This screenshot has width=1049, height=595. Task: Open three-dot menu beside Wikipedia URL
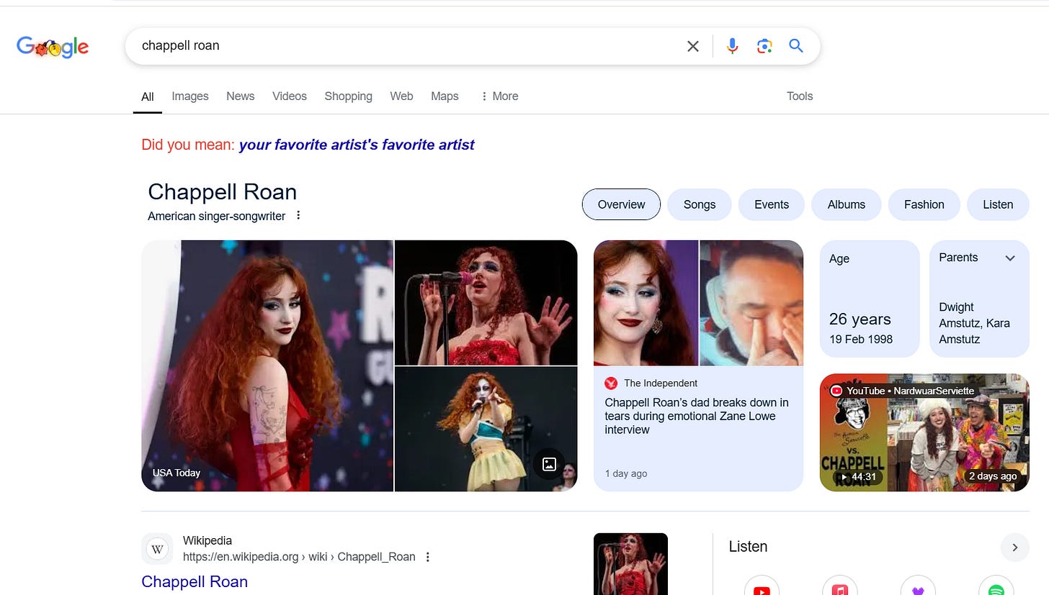(x=428, y=557)
